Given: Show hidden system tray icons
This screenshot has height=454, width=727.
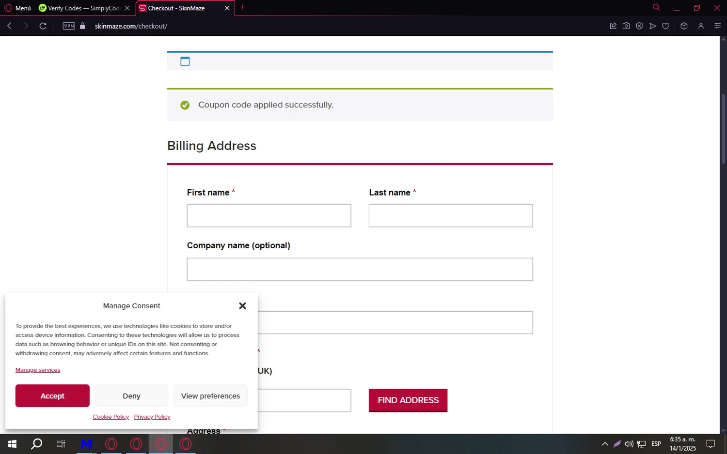Looking at the screenshot, I should click(605, 444).
